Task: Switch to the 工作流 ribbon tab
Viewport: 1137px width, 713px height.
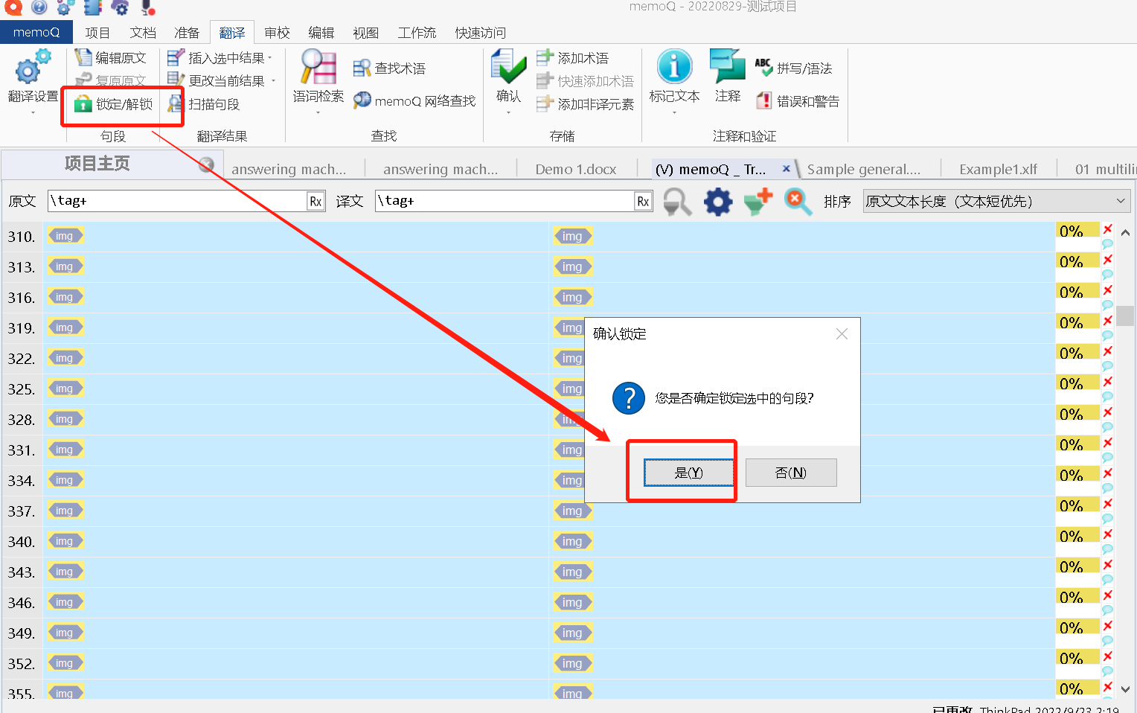Action: coord(417,33)
